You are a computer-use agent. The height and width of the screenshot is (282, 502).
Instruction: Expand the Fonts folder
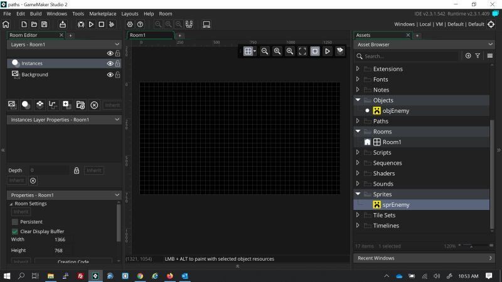(358, 79)
